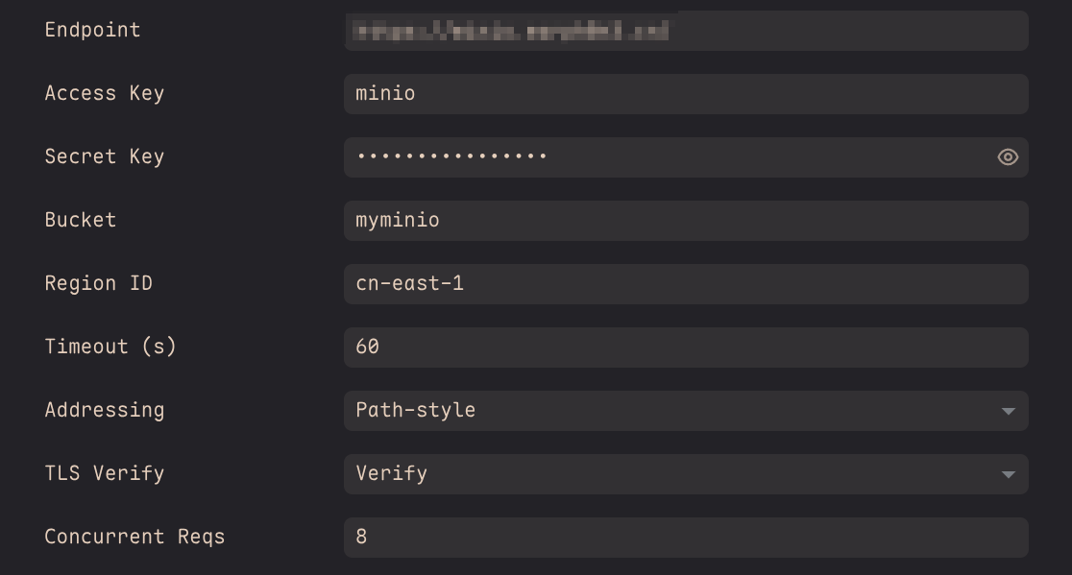Select the Bucket field with myminio
Image resolution: width=1072 pixels, height=575 pixels.
686,221
